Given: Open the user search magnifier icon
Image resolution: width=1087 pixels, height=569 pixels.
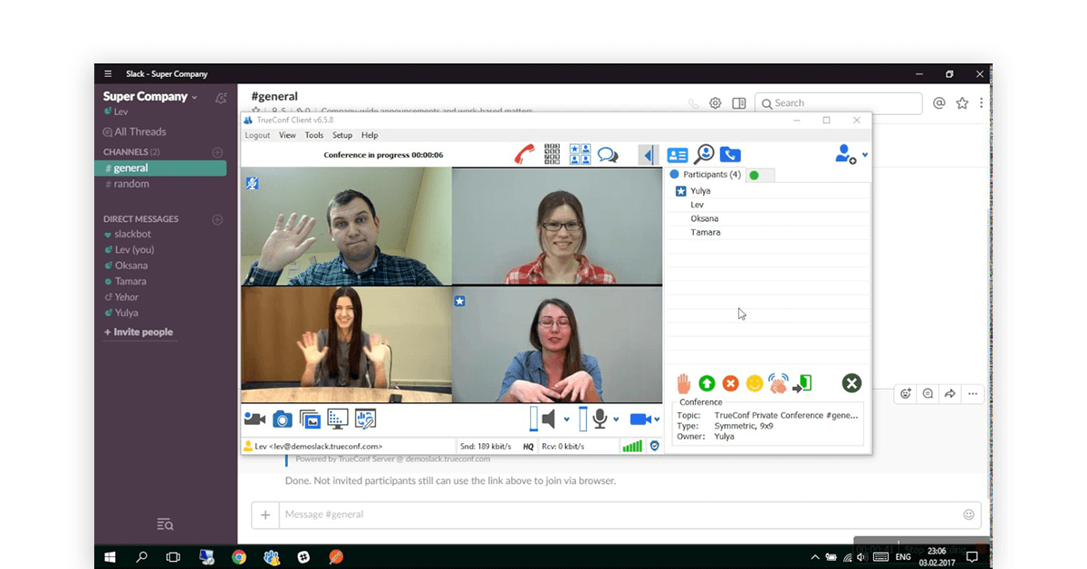Looking at the screenshot, I should (704, 155).
